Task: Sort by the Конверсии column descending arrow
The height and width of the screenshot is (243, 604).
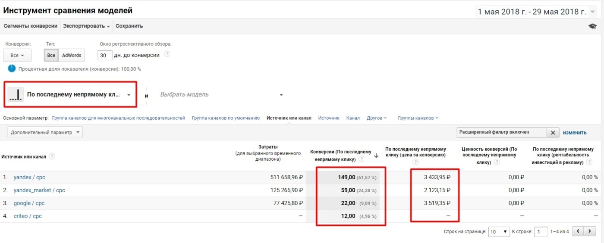Action: (x=376, y=156)
